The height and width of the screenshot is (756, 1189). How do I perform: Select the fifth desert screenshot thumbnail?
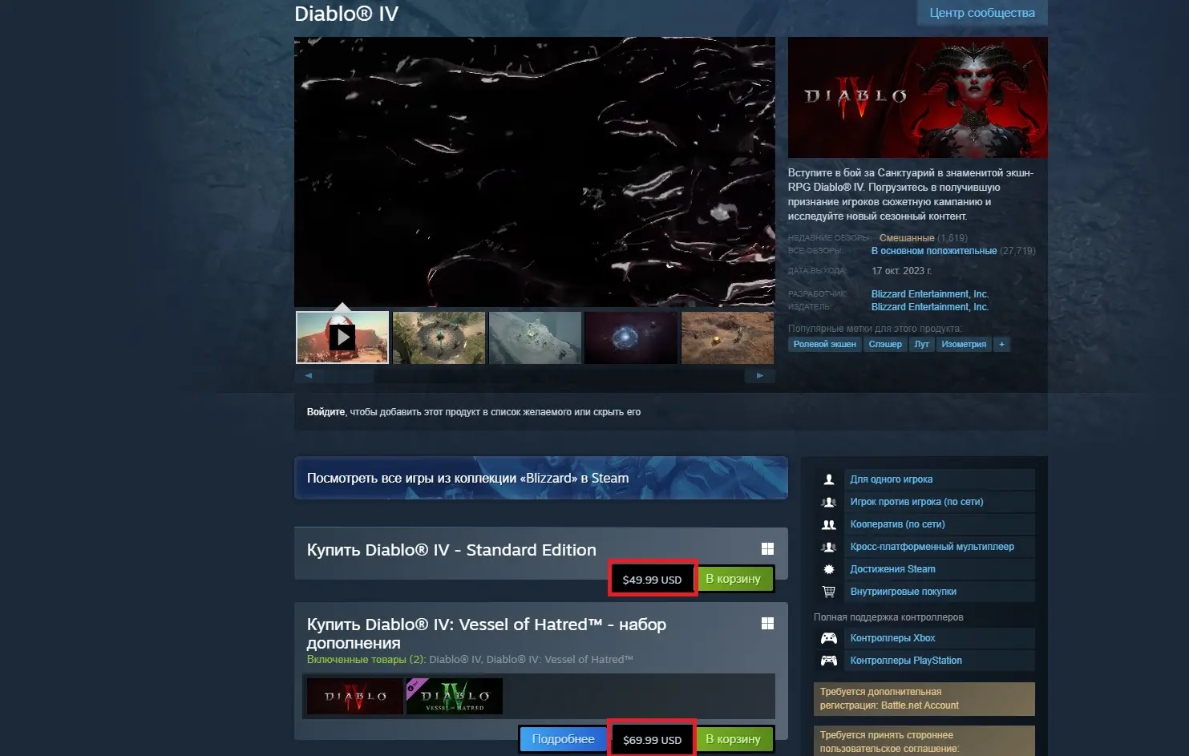tap(727, 338)
